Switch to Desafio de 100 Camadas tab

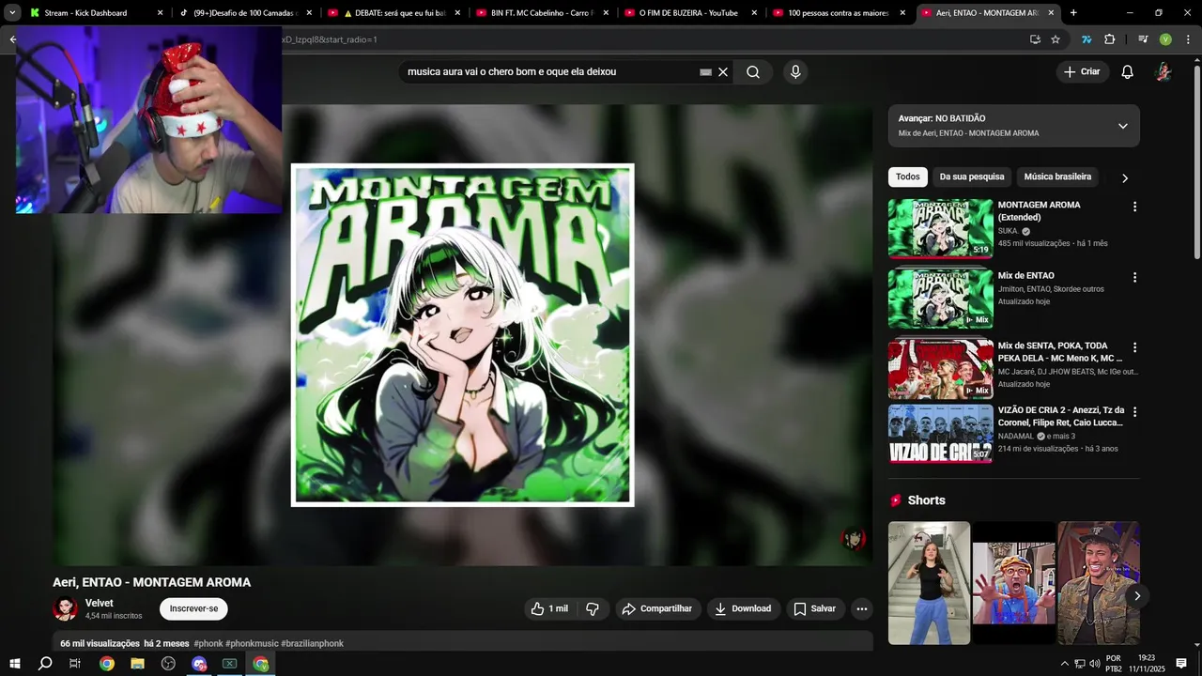click(x=245, y=13)
